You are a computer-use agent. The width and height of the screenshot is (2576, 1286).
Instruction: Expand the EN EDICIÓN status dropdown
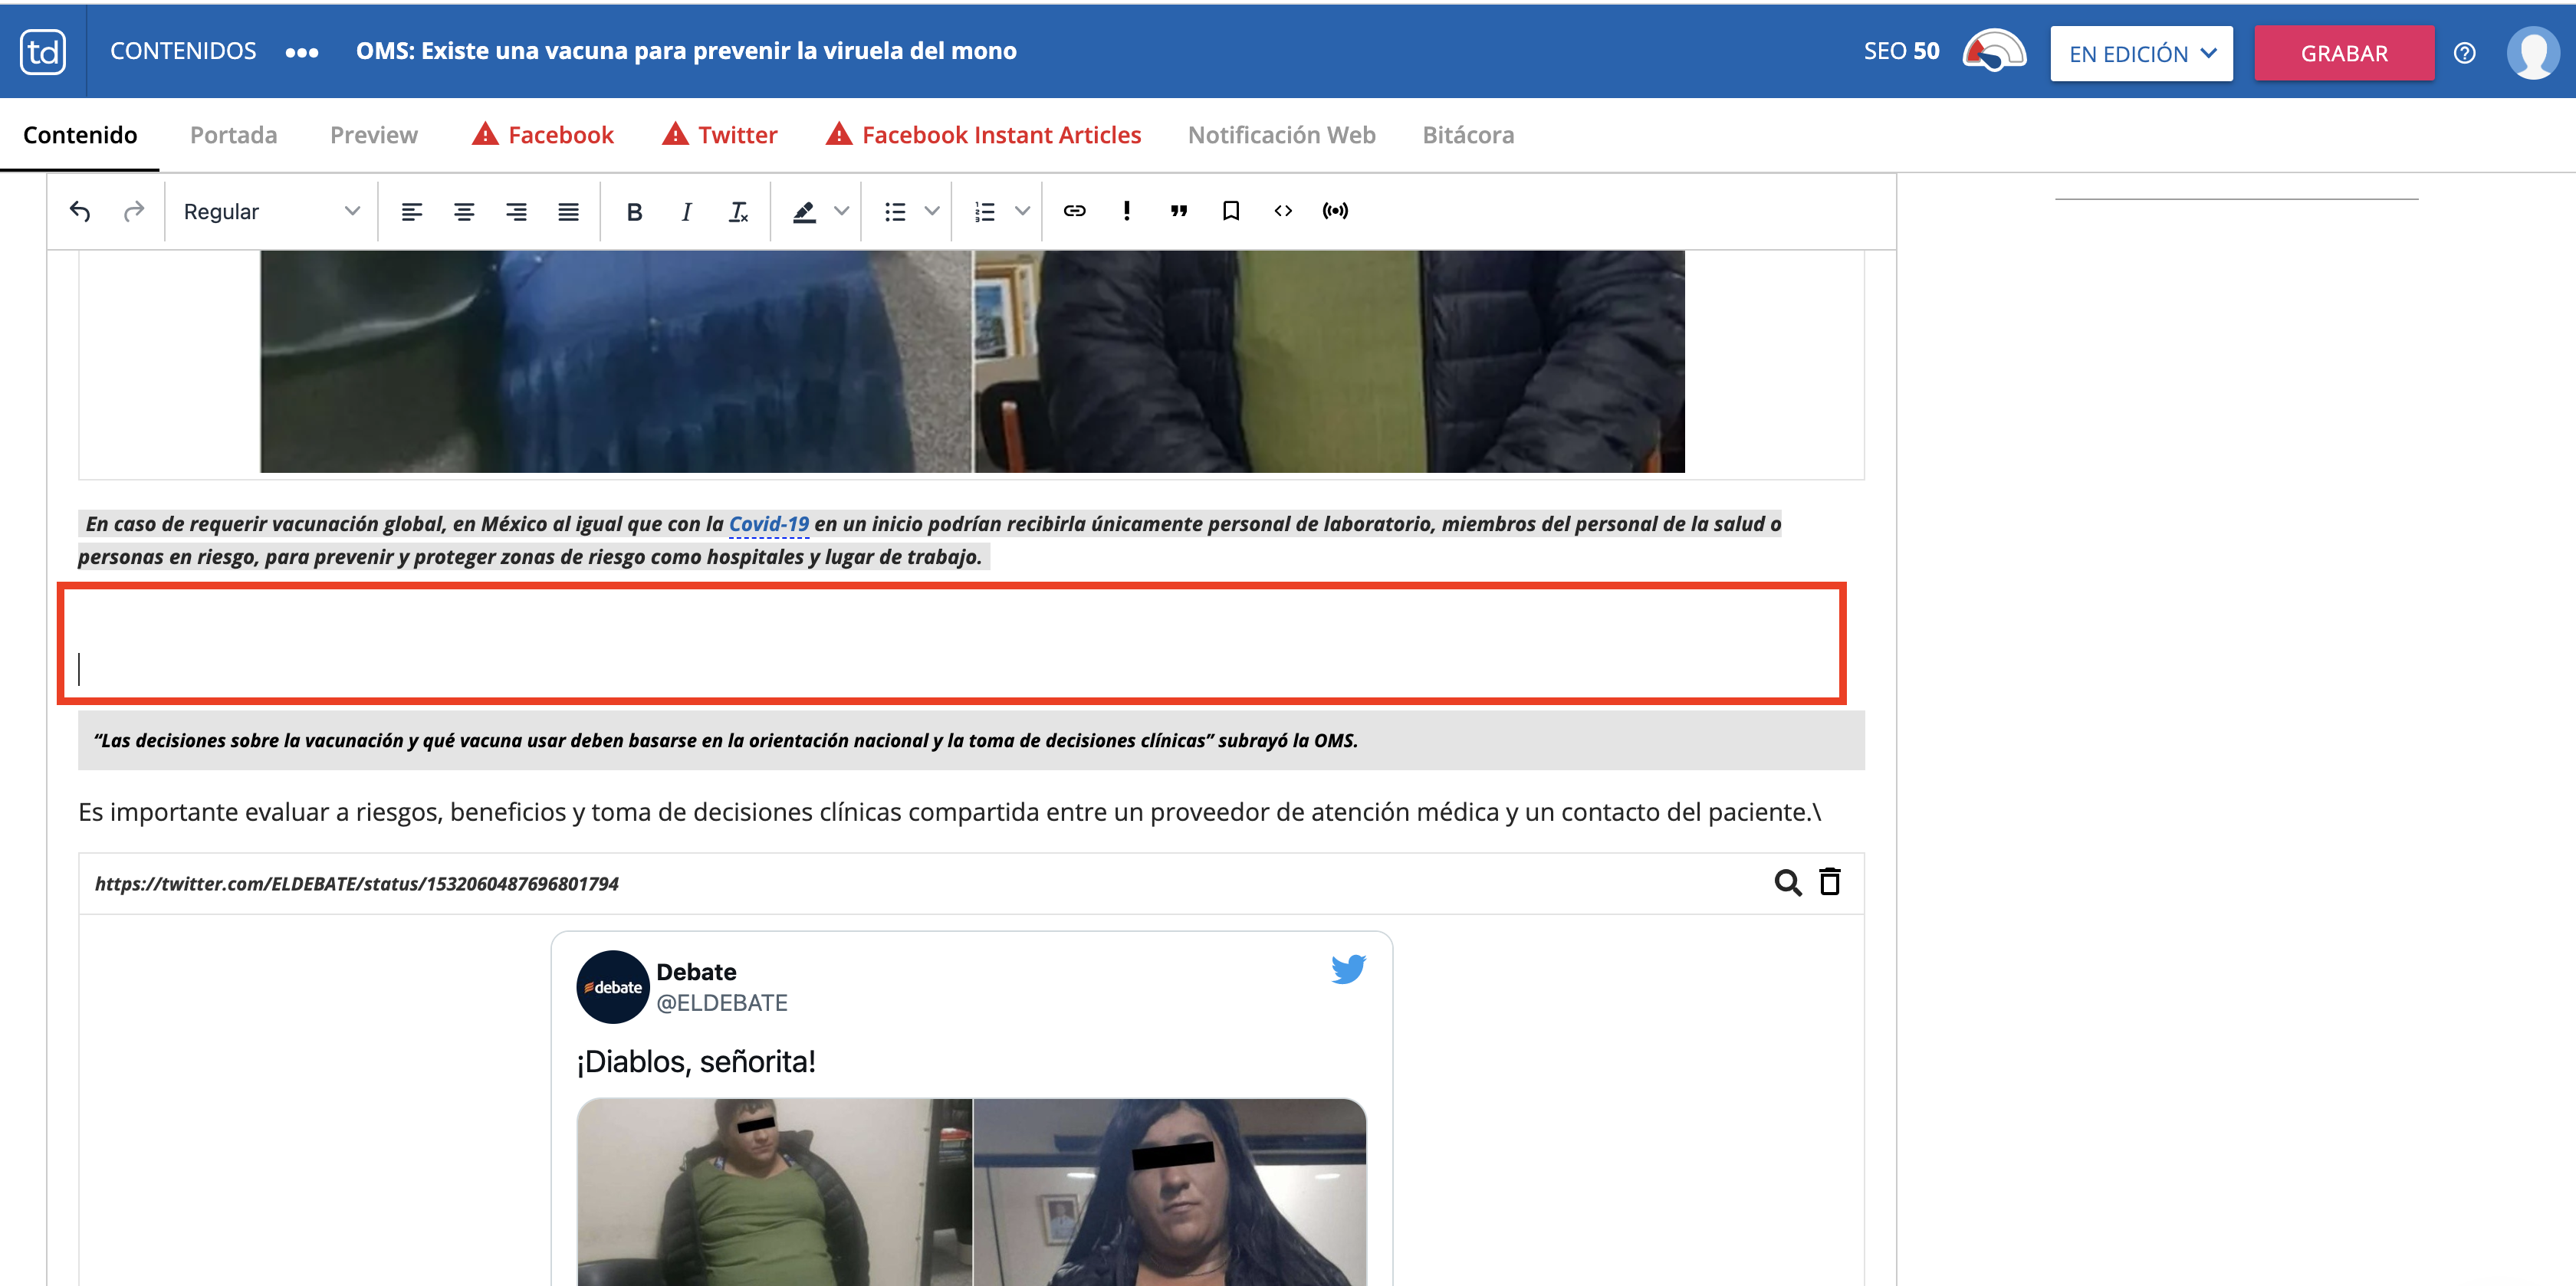(x=2141, y=54)
